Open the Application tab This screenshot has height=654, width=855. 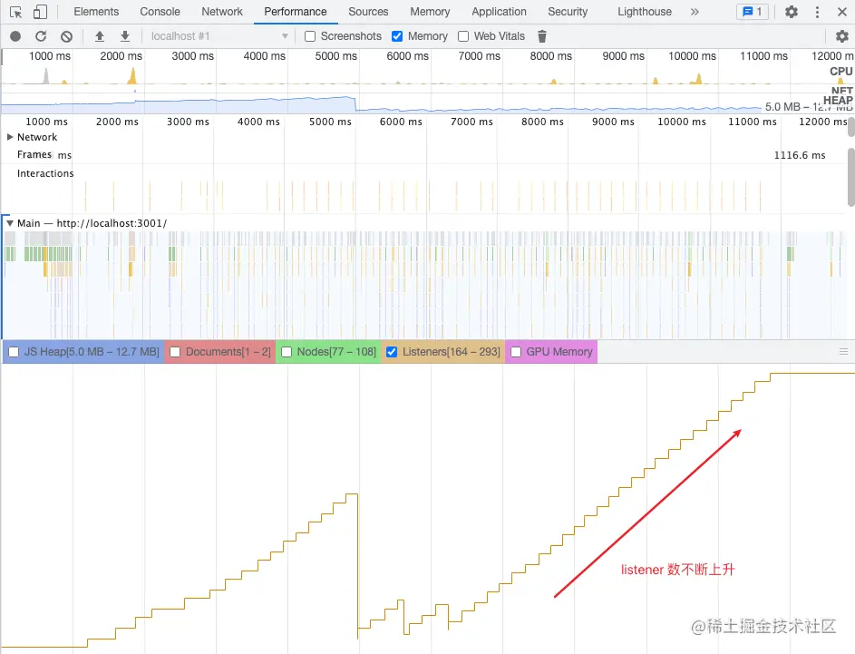(x=499, y=12)
